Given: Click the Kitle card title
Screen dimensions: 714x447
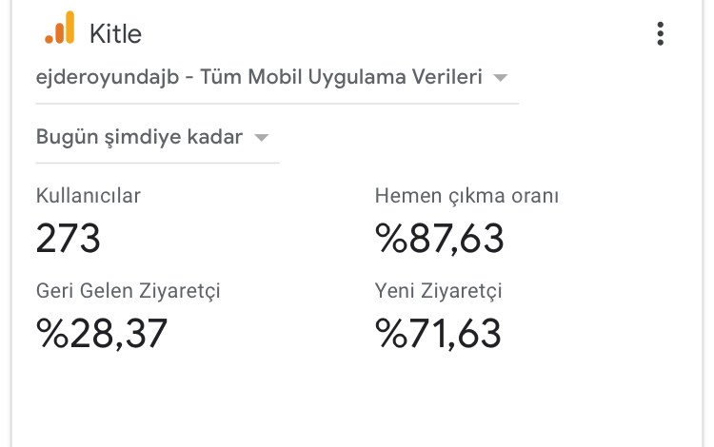Looking at the screenshot, I should (x=115, y=34).
